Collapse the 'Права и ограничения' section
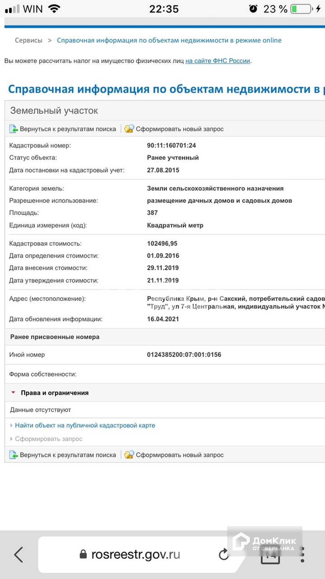325x579 pixels. (13, 393)
